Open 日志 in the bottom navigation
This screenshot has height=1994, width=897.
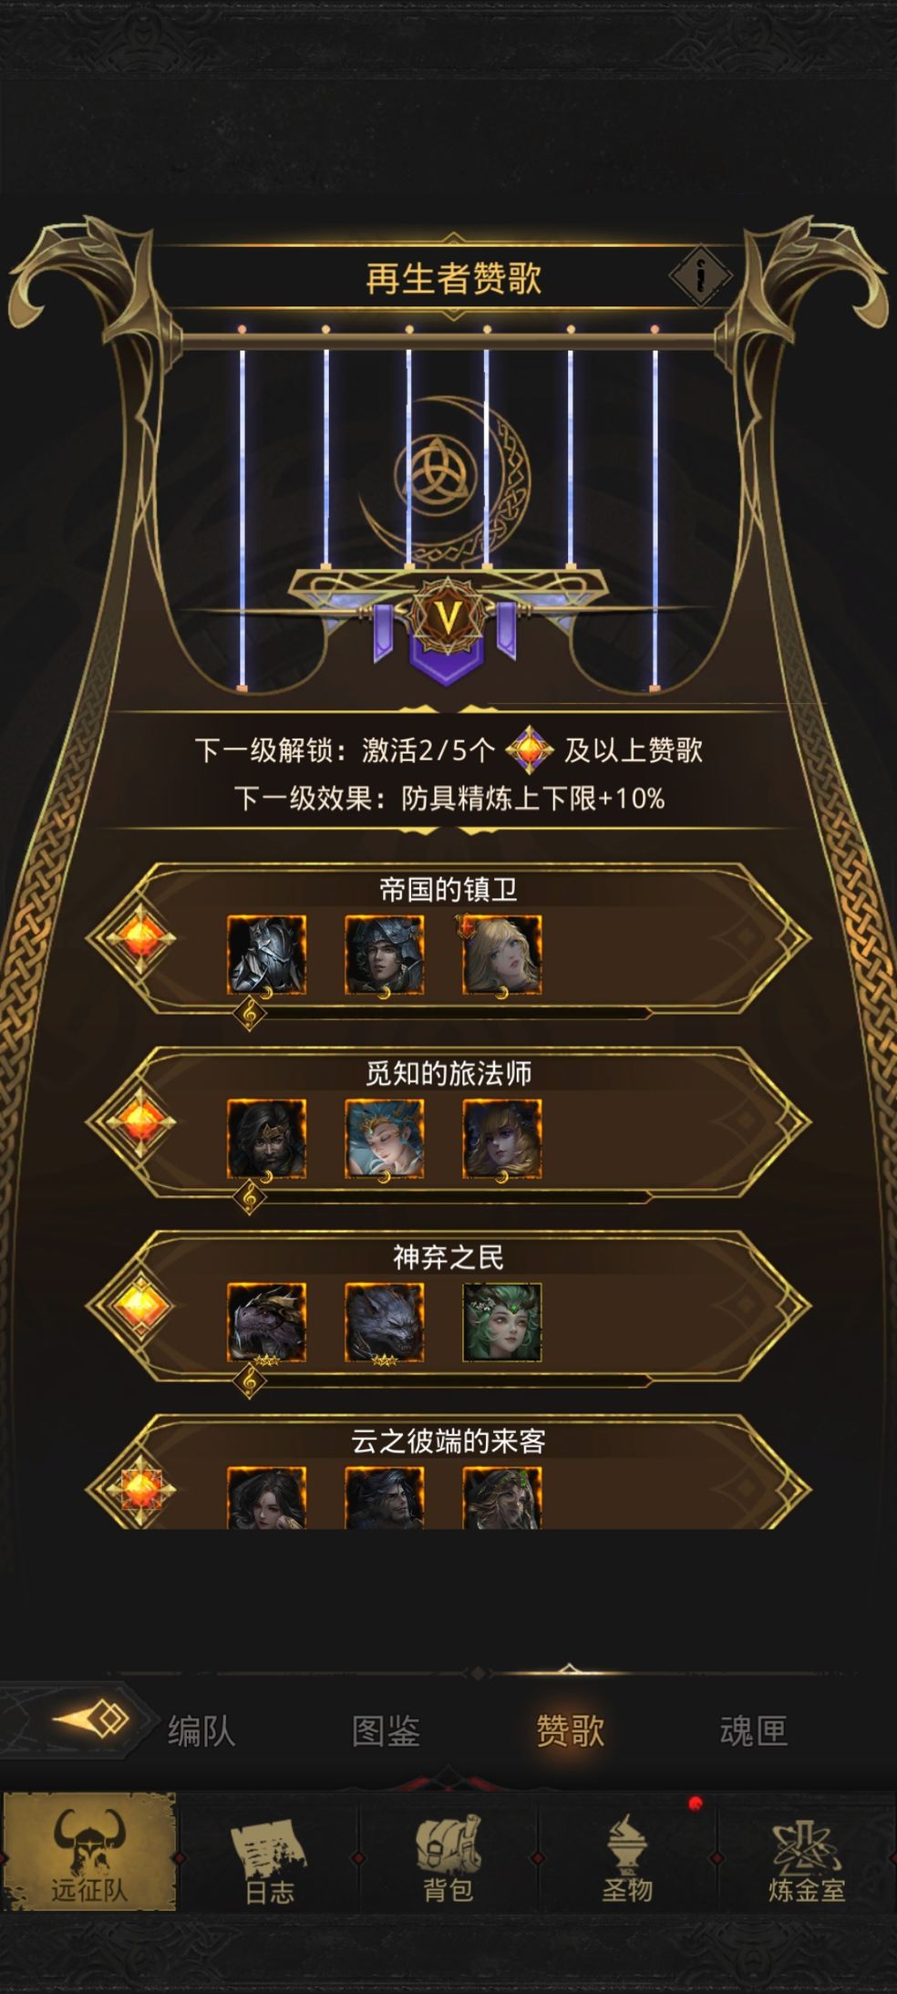[x=269, y=1862]
